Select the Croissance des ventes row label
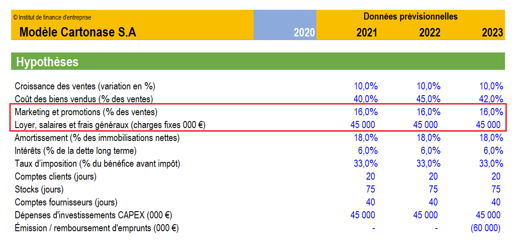Viewport: 517px width, 249px height. point(85,86)
